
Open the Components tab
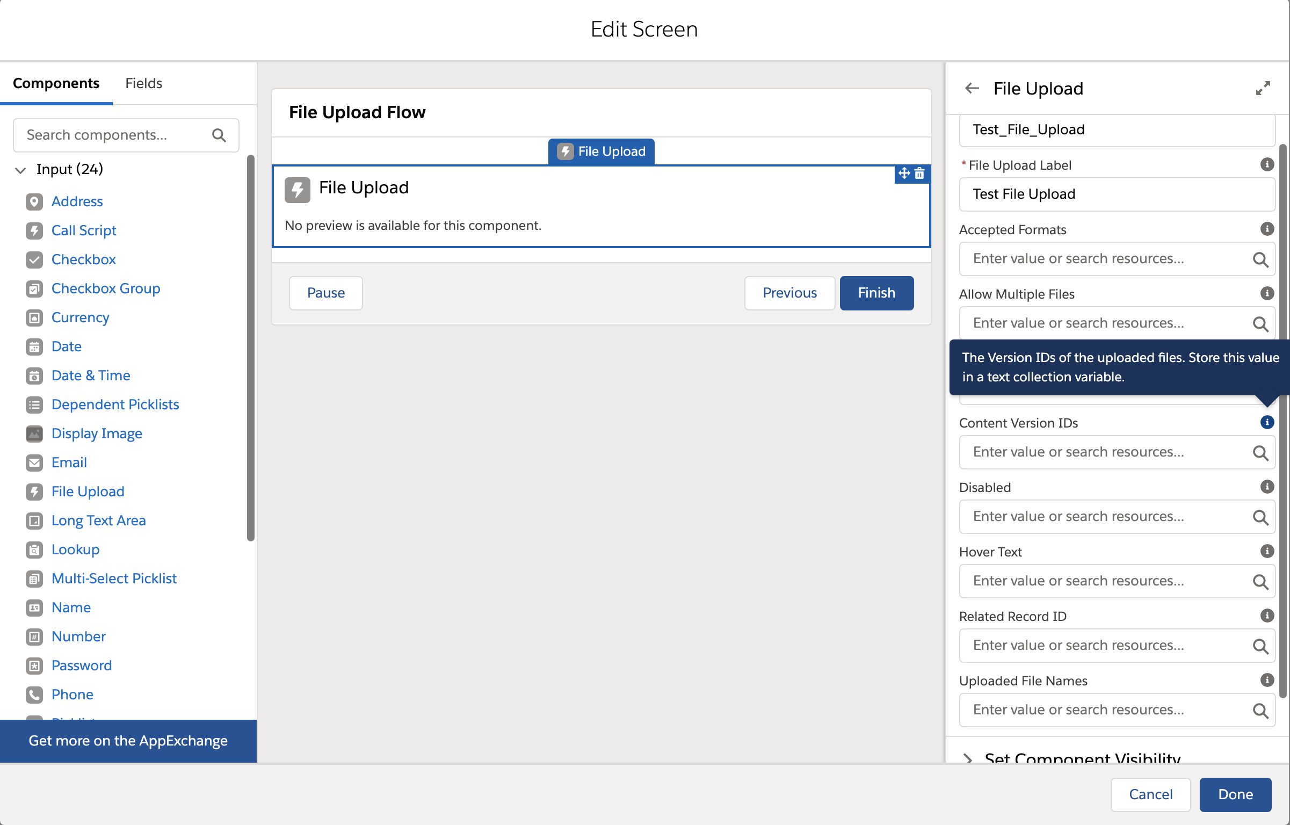point(56,83)
